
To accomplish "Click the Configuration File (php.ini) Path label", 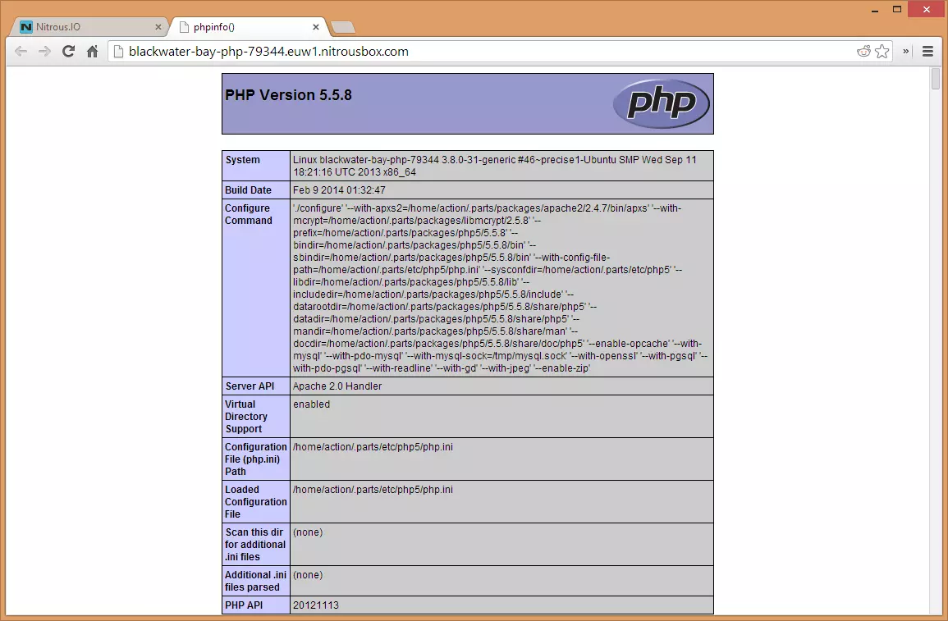I will tap(256, 459).
